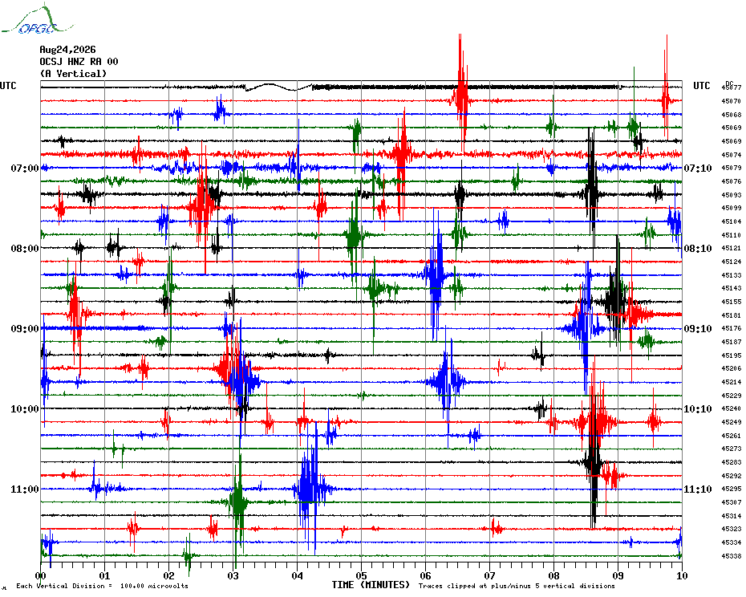The width and height of the screenshot is (746, 597).
Task: Click the DC value "45261"
Action: 732,436
